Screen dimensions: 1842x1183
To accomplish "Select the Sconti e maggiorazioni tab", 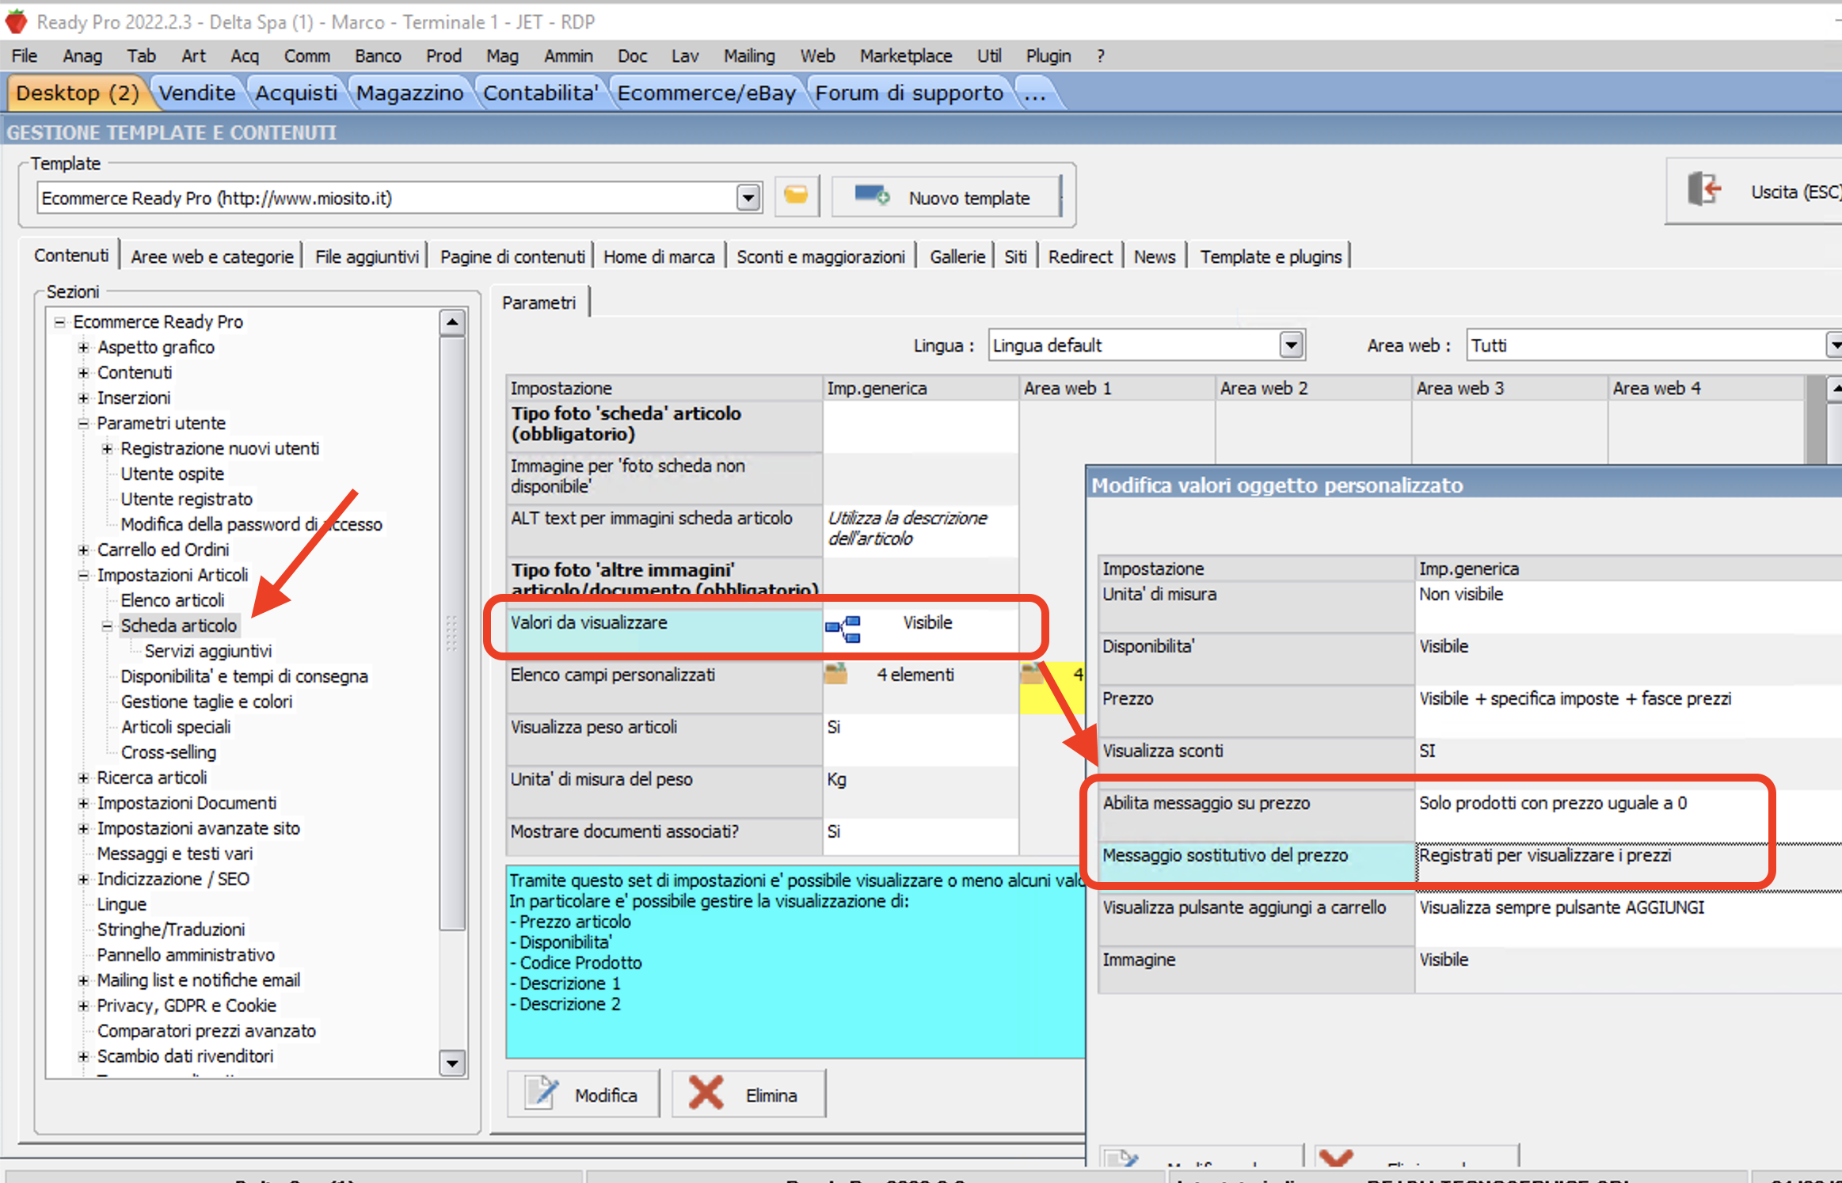I will point(820,257).
